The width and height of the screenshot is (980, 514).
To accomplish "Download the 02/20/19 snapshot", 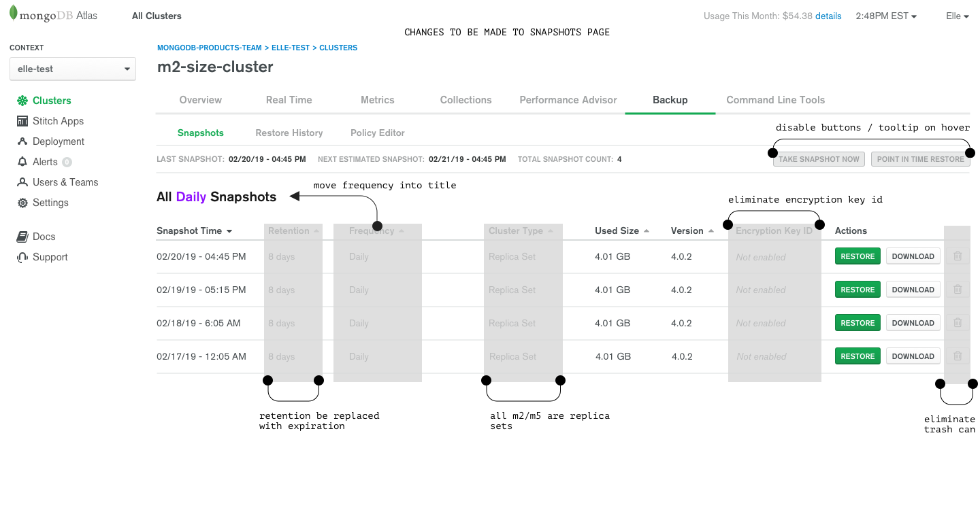I will (913, 256).
